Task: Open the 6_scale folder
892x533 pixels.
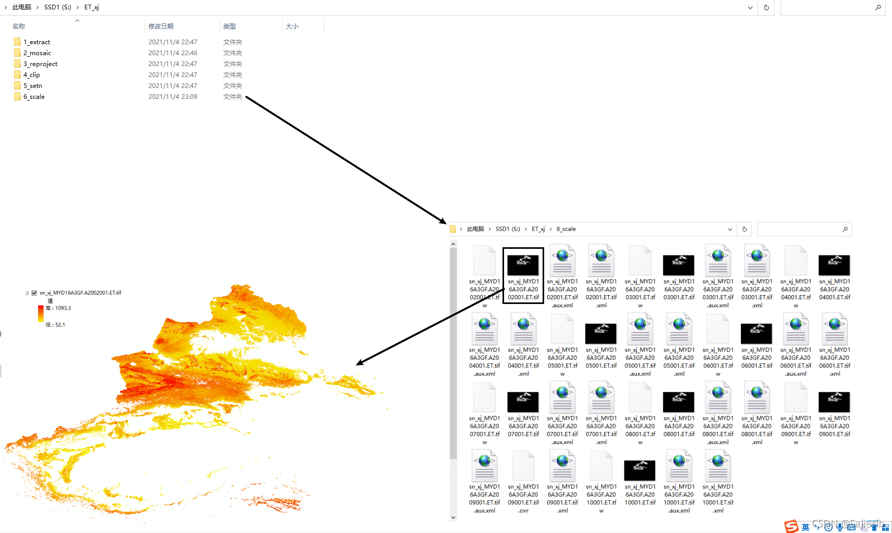Action: pos(30,96)
